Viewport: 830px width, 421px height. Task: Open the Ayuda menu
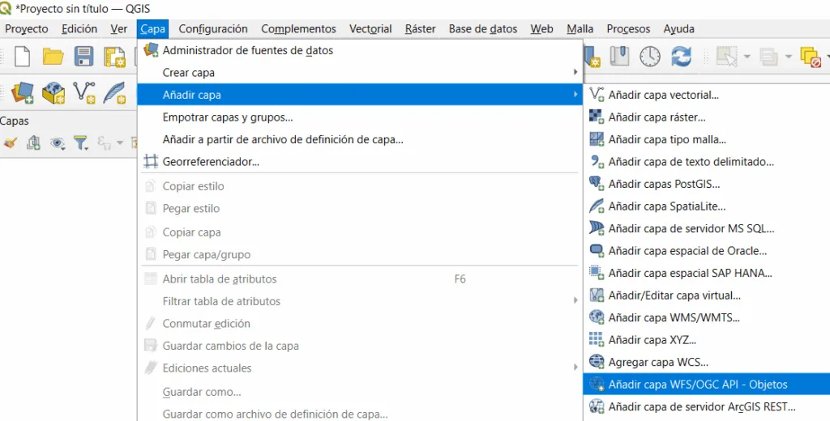(678, 28)
